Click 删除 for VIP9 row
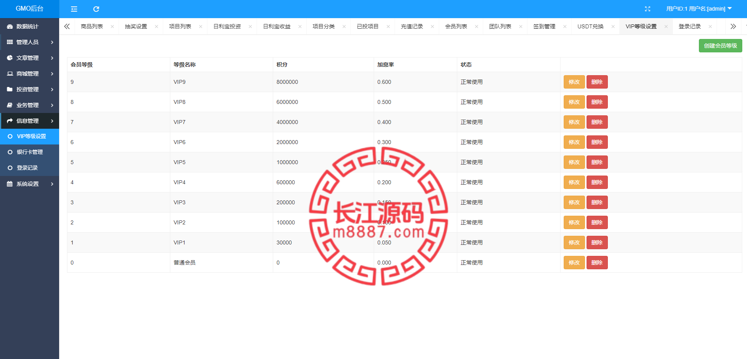The image size is (747, 359). point(597,82)
